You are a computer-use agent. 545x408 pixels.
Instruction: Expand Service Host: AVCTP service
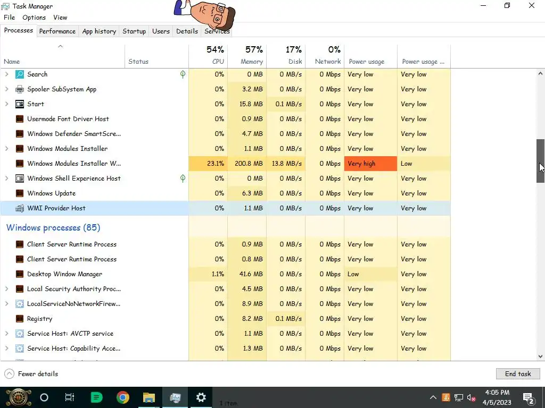6,334
